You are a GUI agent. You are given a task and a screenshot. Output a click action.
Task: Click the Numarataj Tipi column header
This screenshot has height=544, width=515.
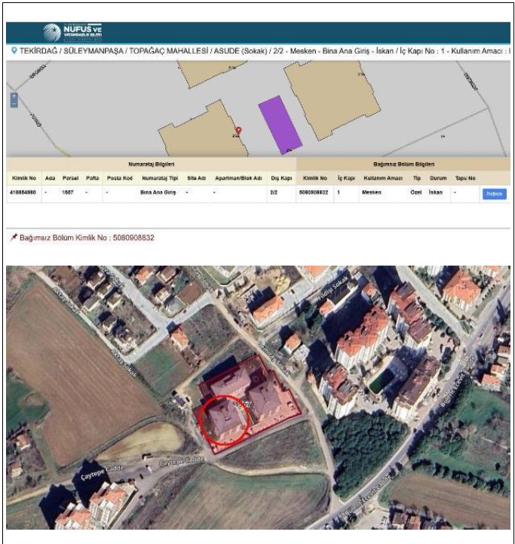159,178
